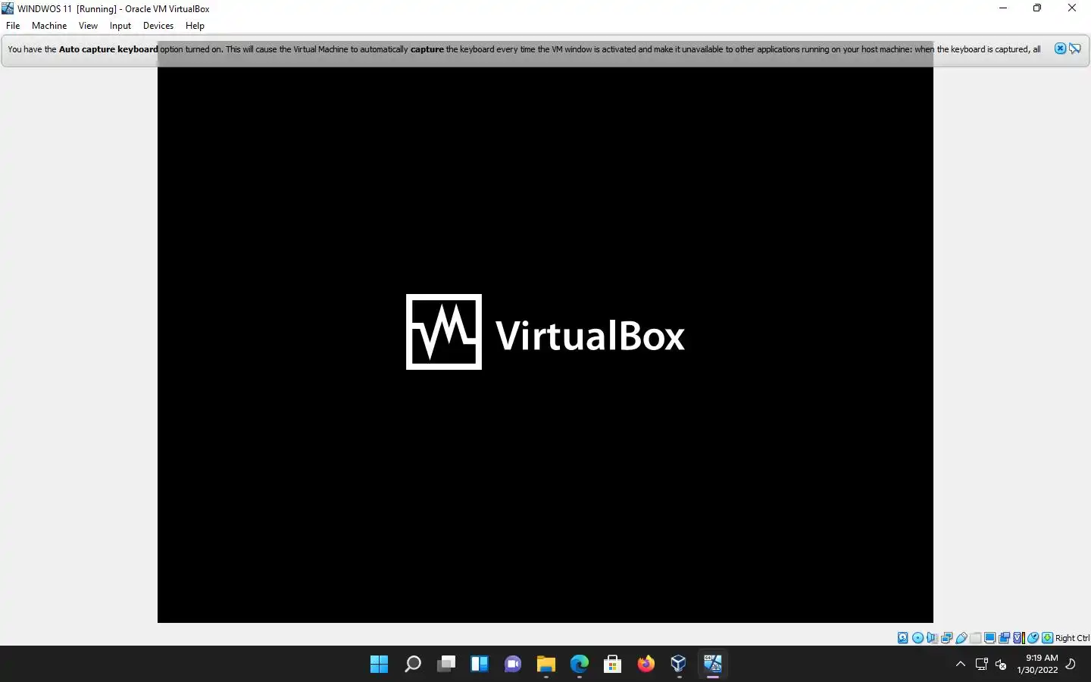Open the View menu
This screenshot has width=1091, height=682.
click(88, 25)
